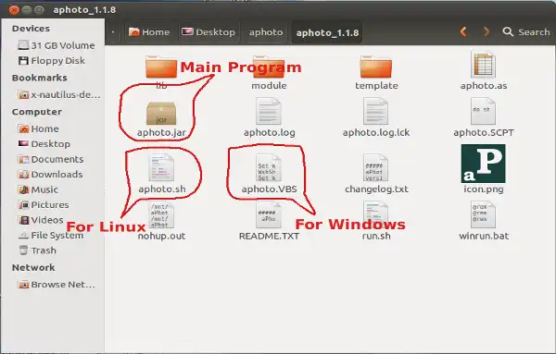This screenshot has width=556, height=354.
Task: Select the nohup.out file icon
Action: pyautogui.click(x=161, y=214)
